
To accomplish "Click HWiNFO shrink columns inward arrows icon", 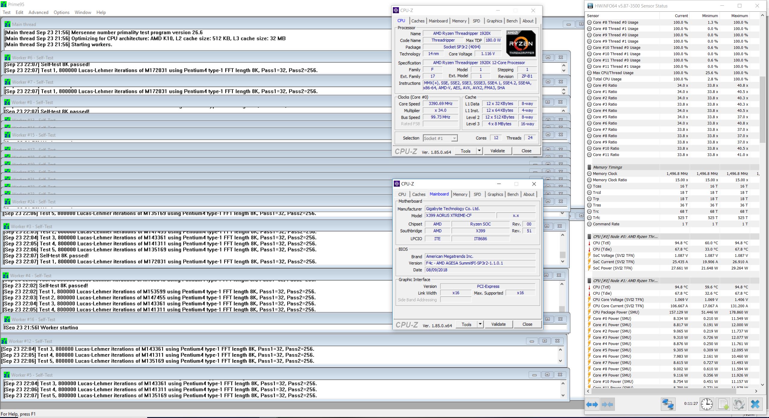I will tap(607, 404).
